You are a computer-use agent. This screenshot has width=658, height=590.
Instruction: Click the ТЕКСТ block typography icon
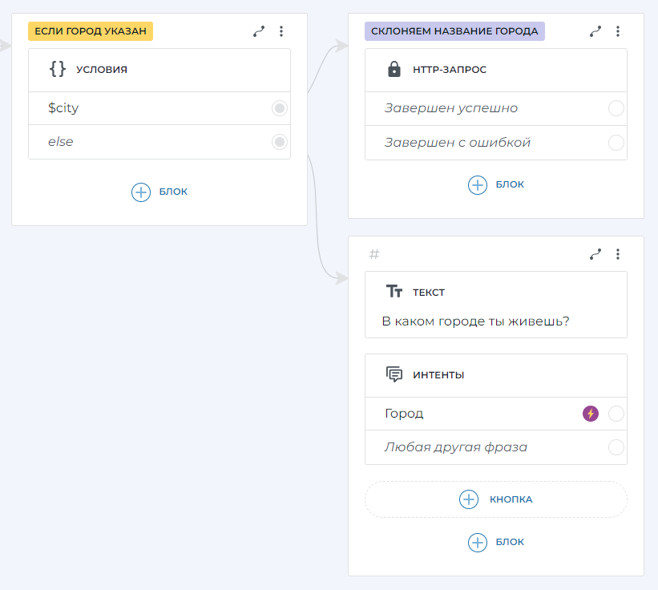394,292
